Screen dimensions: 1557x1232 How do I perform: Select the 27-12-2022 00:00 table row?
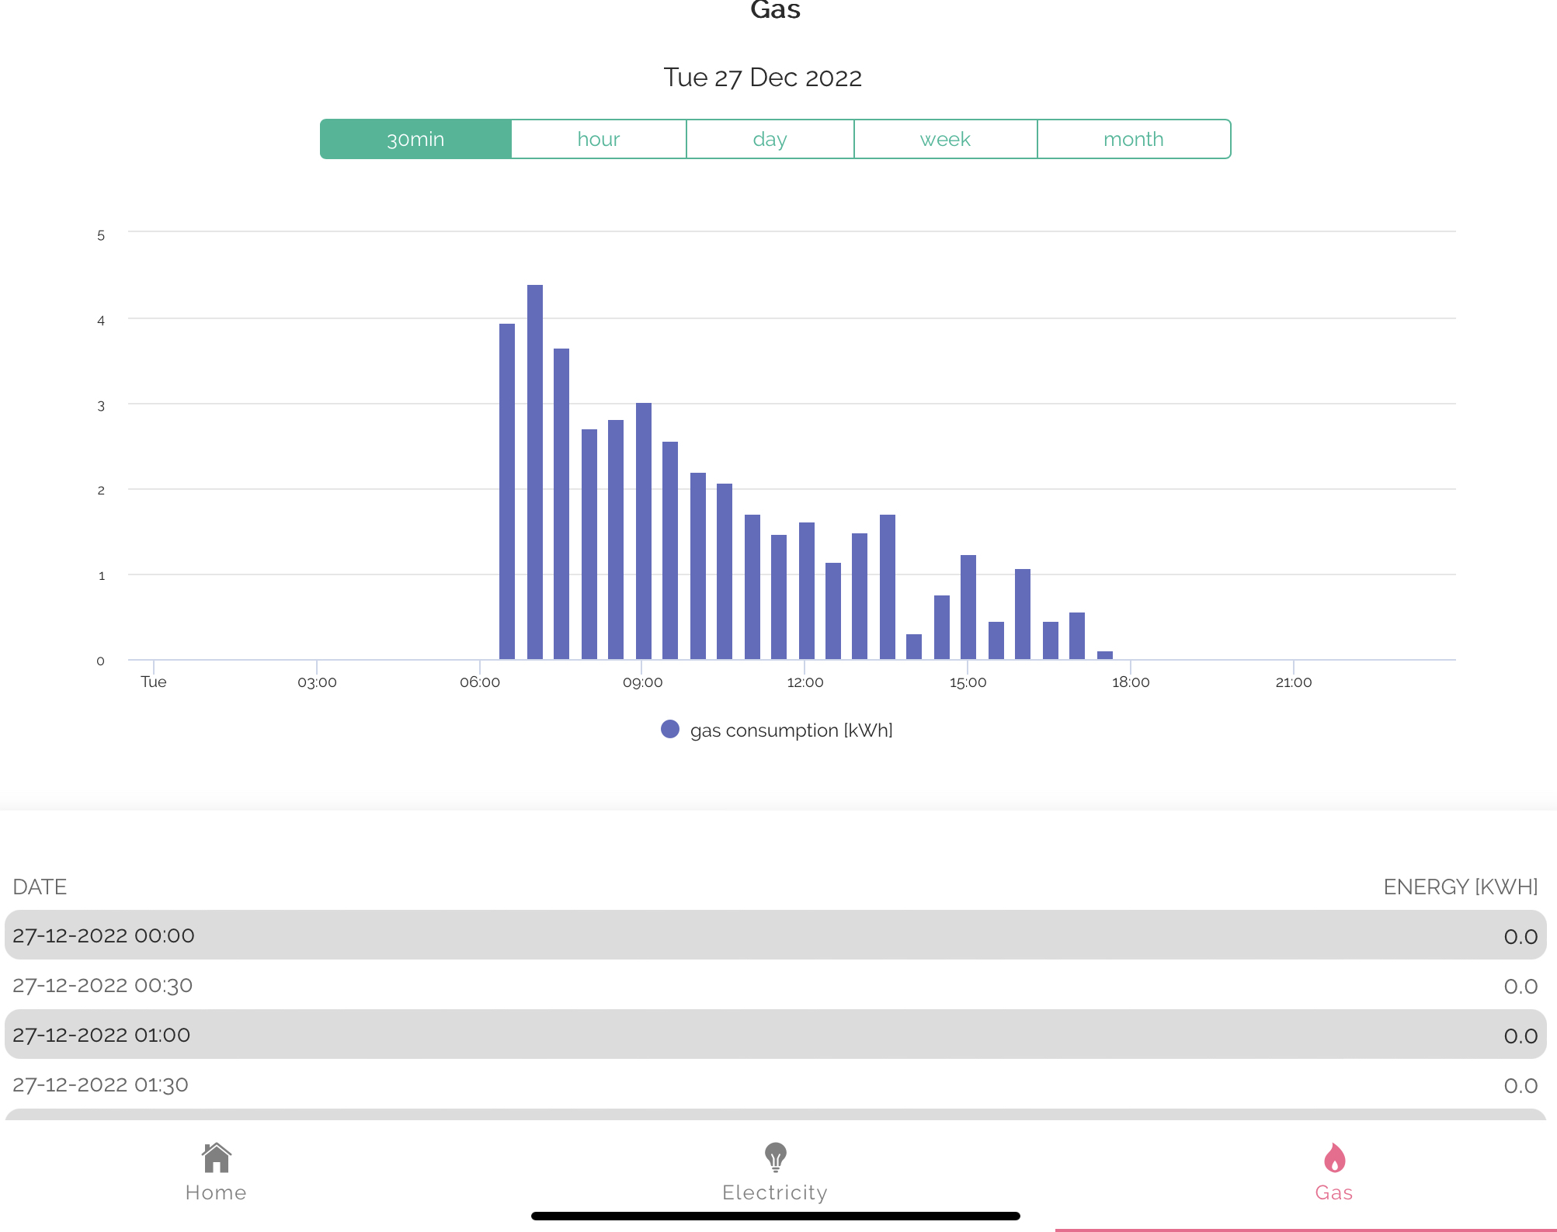click(775, 935)
